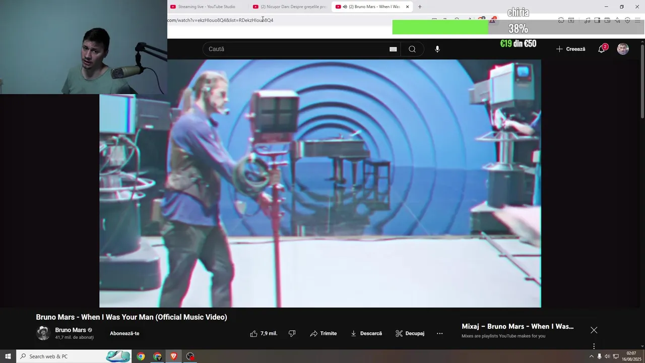The width and height of the screenshot is (645, 363).
Task: Click Trimite share button
Action: tap(324, 333)
